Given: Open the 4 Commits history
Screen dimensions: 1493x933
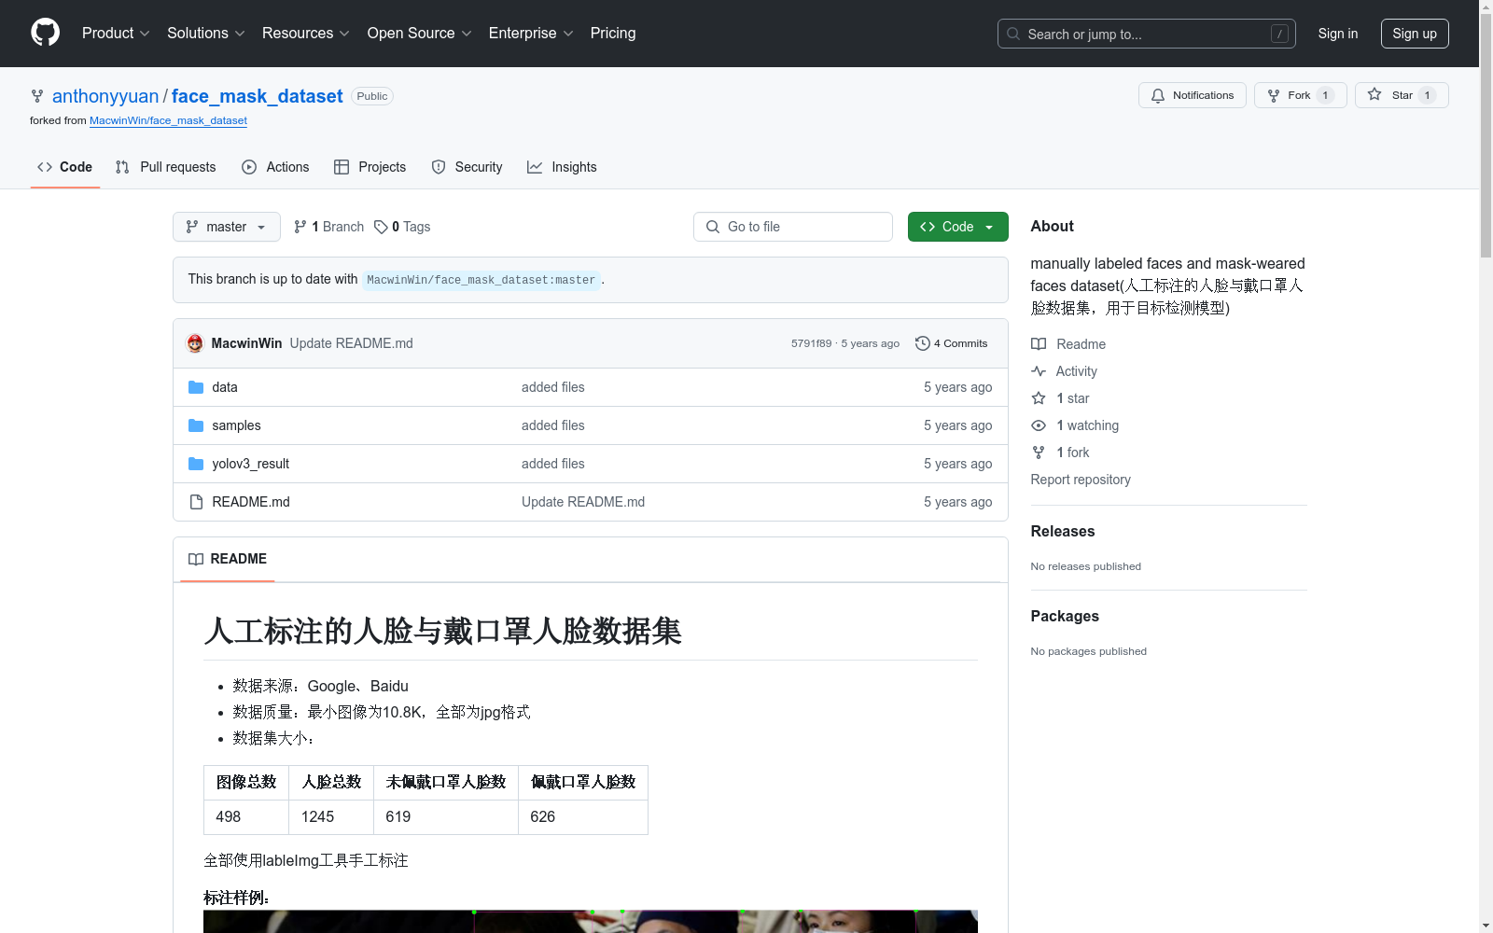Looking at the screenshot, I should (x=951, y=343).
